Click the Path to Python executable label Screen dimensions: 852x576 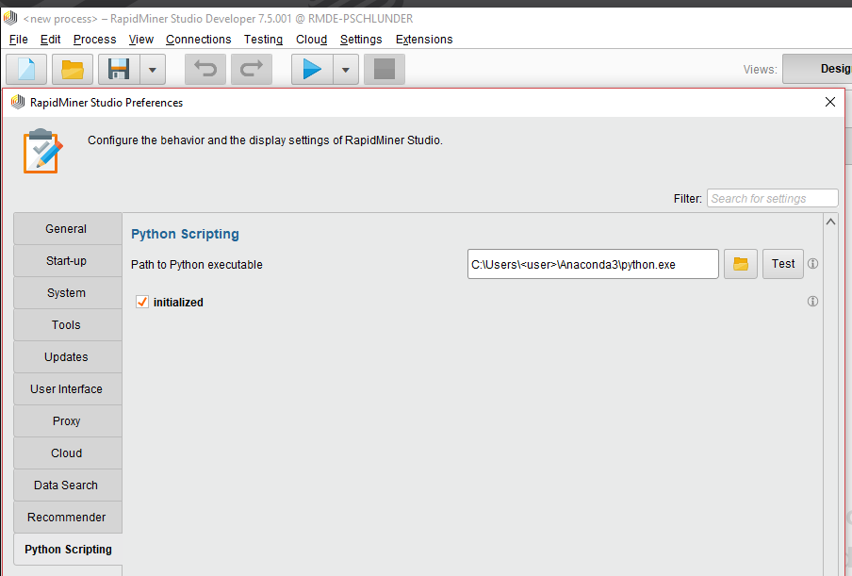(197, 265)
